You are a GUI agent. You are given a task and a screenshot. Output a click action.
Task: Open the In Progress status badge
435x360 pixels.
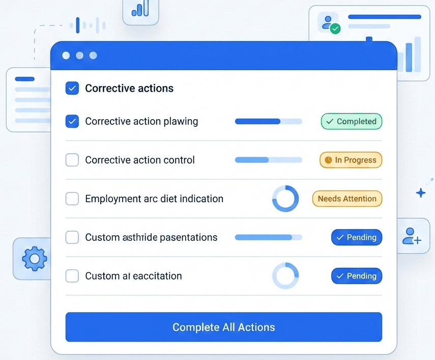(x=351, y=160)
